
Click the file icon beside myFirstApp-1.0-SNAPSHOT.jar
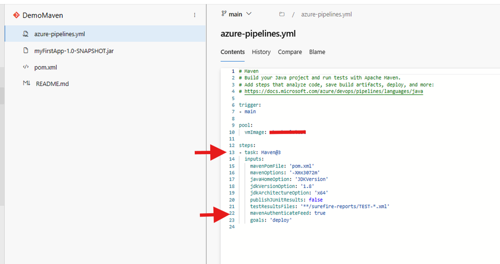tap(26, 50)
